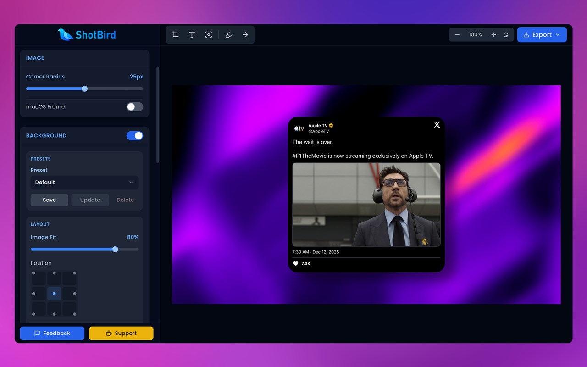Image resolution: width=587 pixels, height=367 pixels.
Task: Click the Update preset button
Action: pos(90,200)
